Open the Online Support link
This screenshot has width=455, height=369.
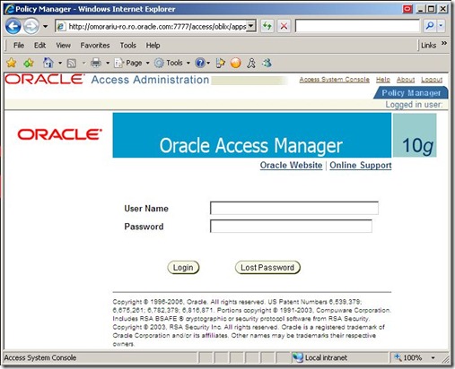(x=361, y=165)
